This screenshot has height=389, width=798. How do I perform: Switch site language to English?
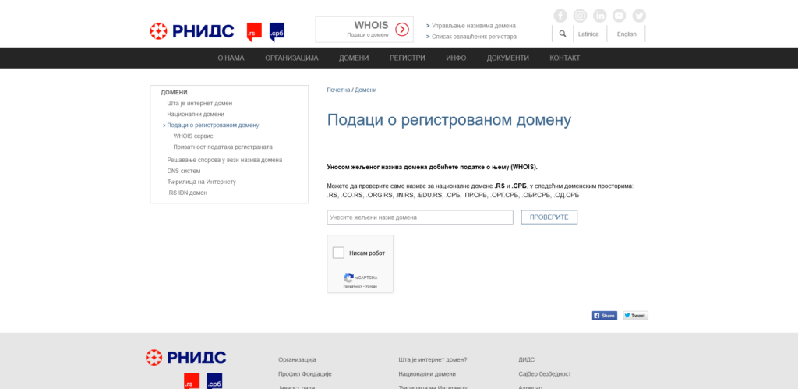[x=627, y=34]
